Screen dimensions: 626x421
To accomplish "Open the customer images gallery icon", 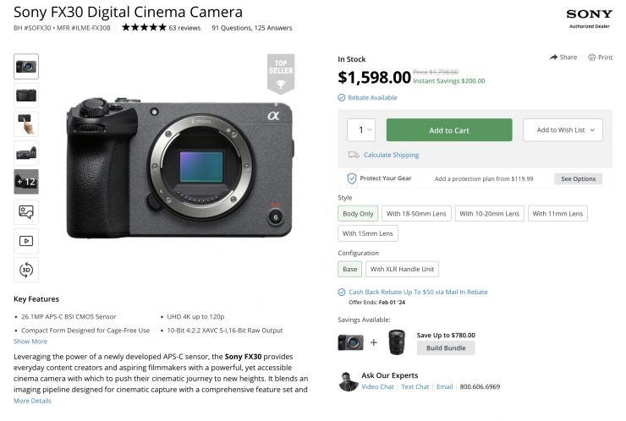I will [x=26, y=212].
